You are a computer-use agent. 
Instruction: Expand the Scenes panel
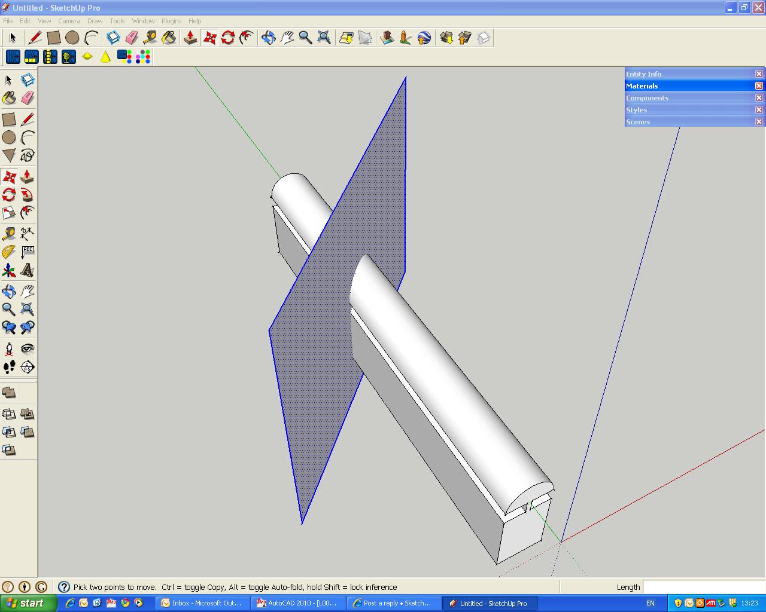[689, 122]
